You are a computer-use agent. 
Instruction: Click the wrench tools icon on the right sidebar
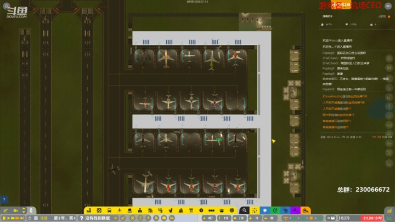(x=389, y=152)
